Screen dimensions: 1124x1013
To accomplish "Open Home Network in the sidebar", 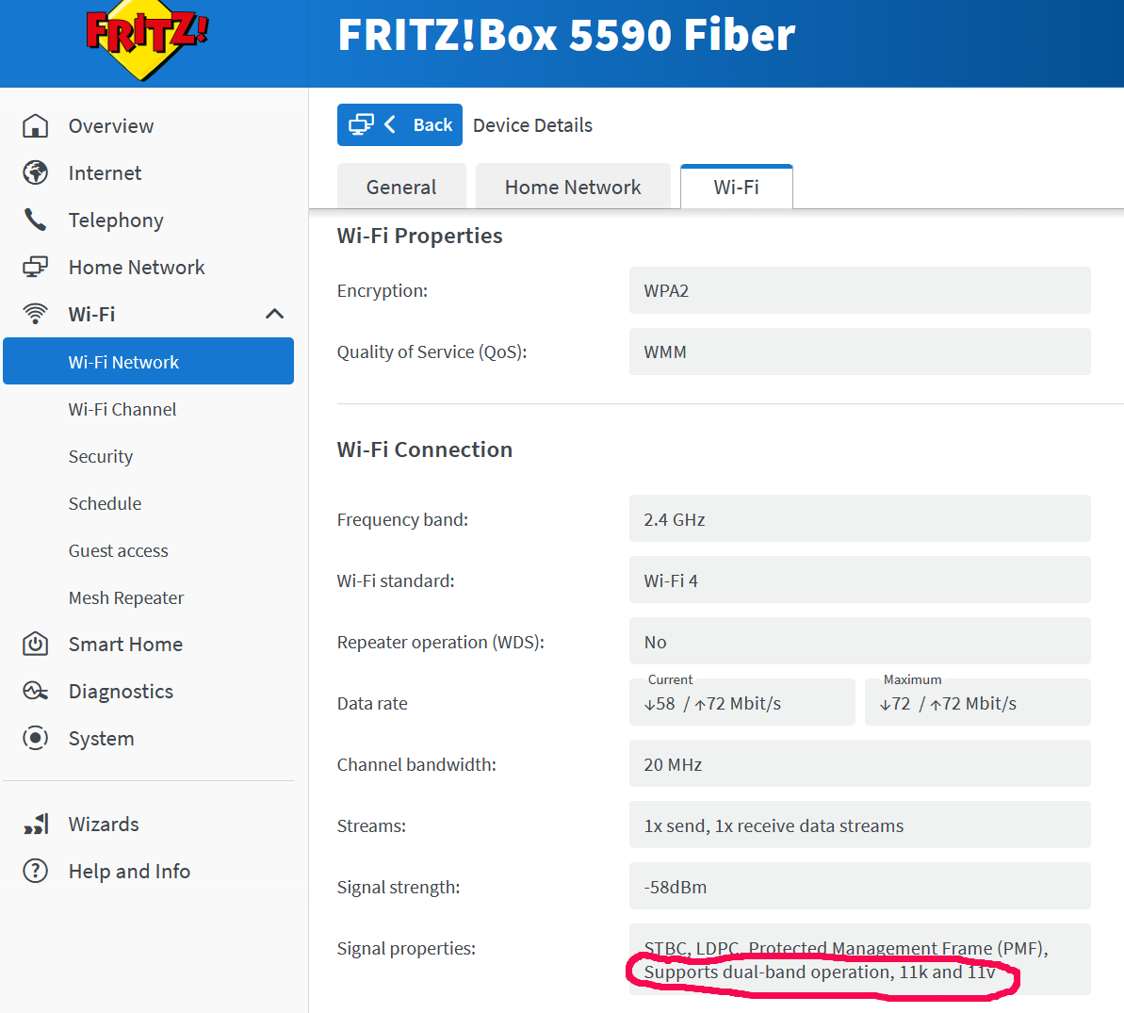I will (137, 267).
